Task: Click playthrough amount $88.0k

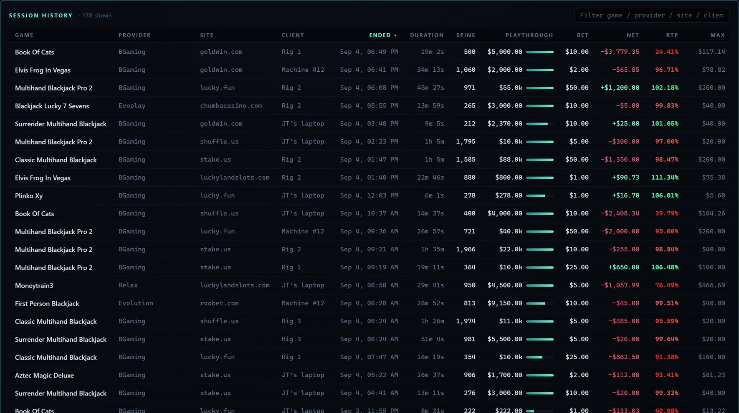Action: click(510, 160)
